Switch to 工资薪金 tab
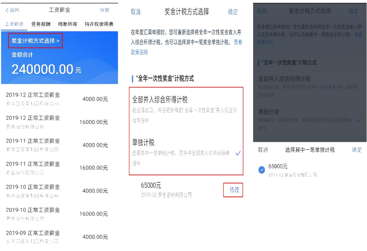Image resolution: width=367 pixels, height=251 pixels. coord(14,24)
